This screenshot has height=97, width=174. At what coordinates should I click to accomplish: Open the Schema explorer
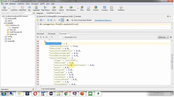click(x=96, y=8)
